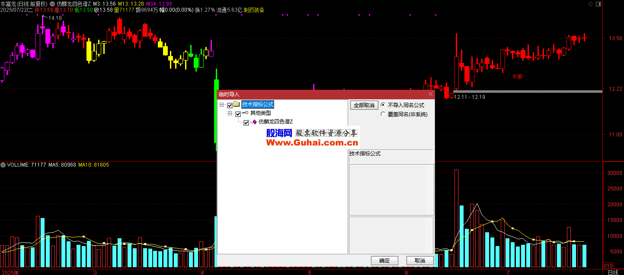
Task: Click the 全部取消 button
Action: (364, 105)
